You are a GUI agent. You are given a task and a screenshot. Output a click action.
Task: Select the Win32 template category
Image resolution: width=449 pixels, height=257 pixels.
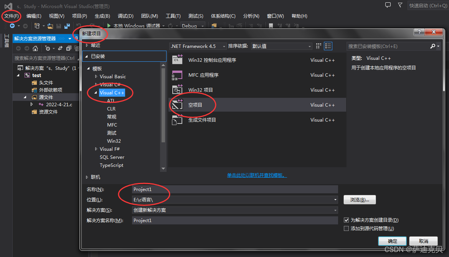pyautogui.click(x=114, y=141)
